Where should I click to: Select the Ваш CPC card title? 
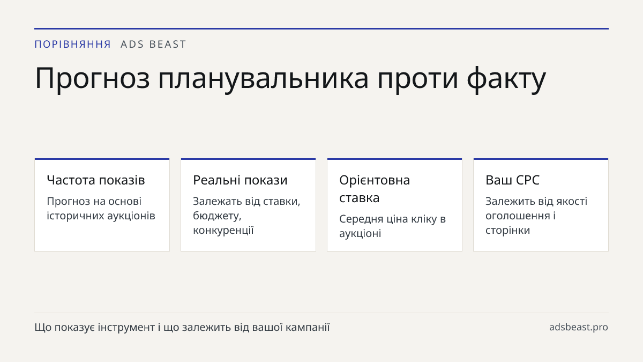coord(512,180)
